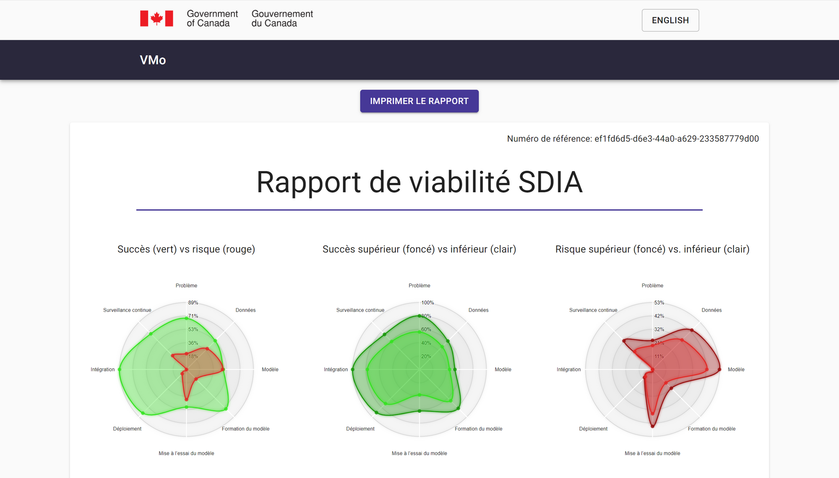Click the green Déploiement data point on first chart
839x478 pixels.
point(143,413)
